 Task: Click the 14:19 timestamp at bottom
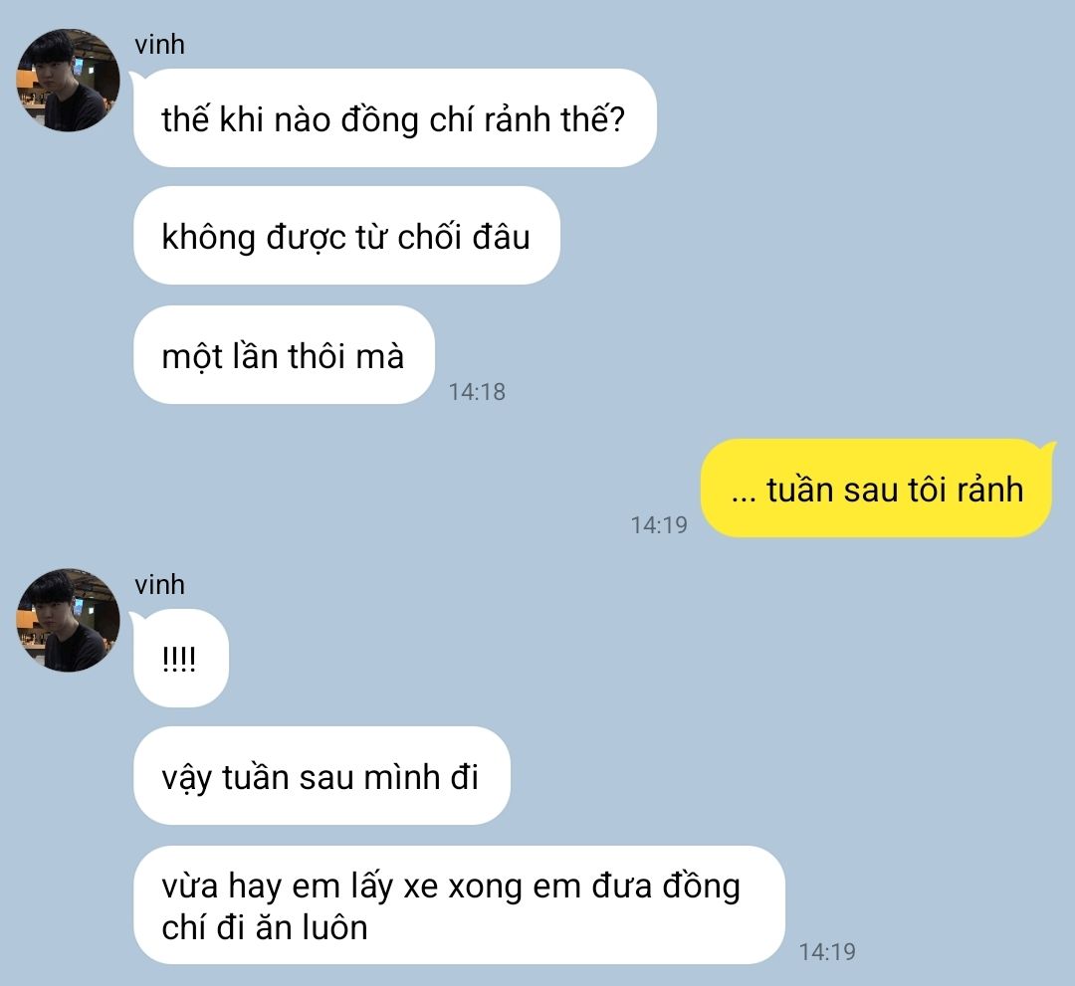[827, 952]
